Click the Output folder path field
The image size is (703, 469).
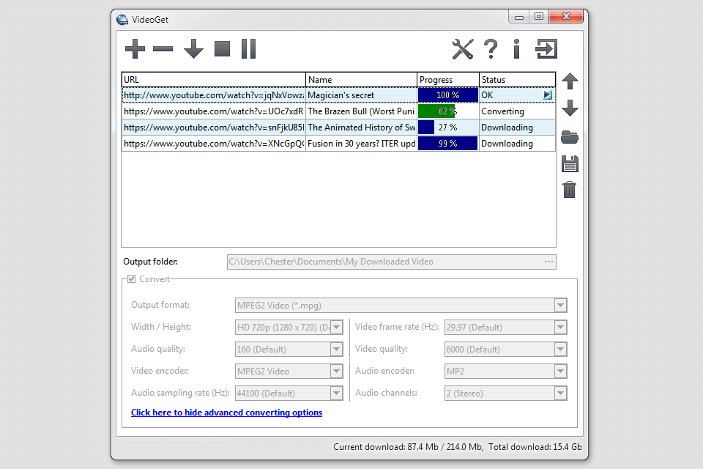pyautogui.click(x=391, y=262)
